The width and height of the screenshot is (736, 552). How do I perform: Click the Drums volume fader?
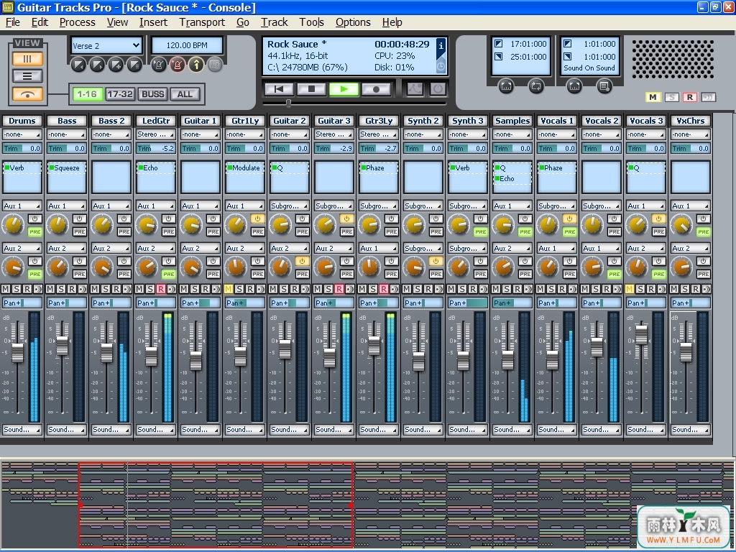coord(17,353)
